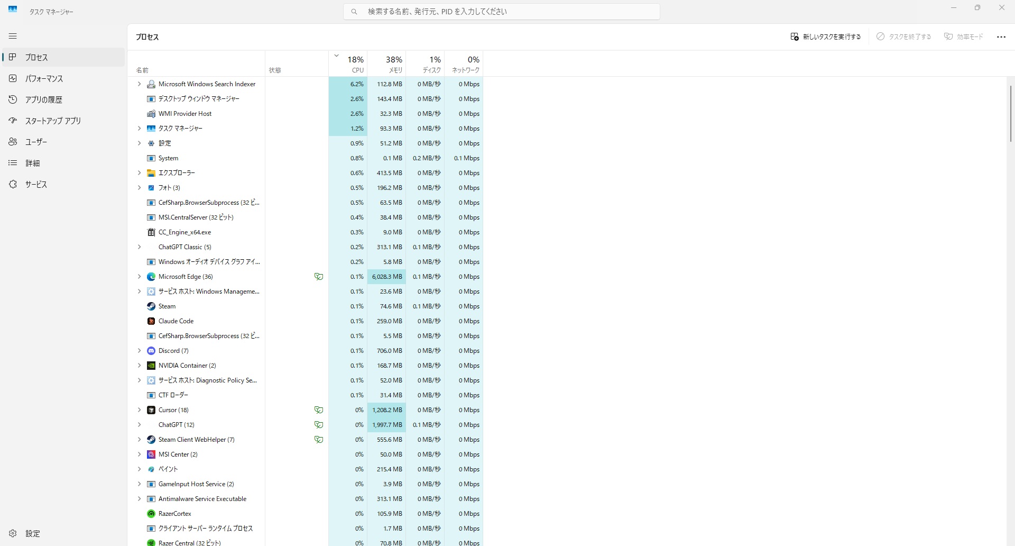Click the WMI Provider Host icon
1015x546 pixels.
(x=151, y=114)
